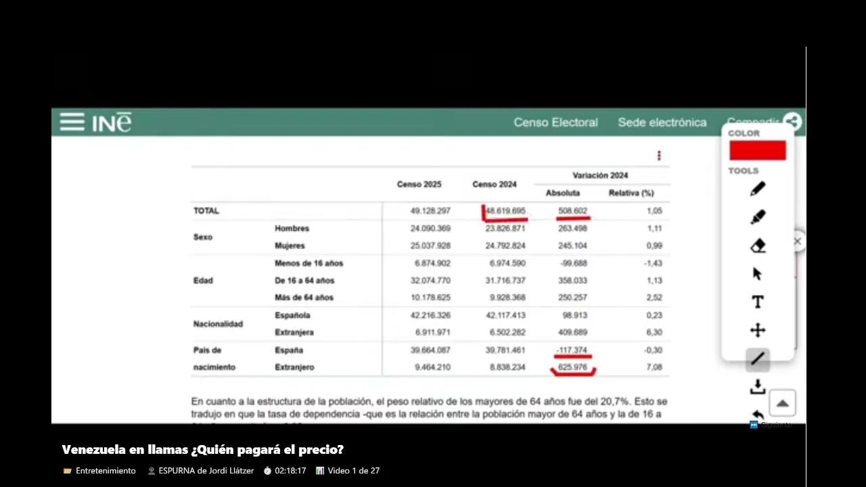Click the Menos de 16 años row label

coord(309,263)
